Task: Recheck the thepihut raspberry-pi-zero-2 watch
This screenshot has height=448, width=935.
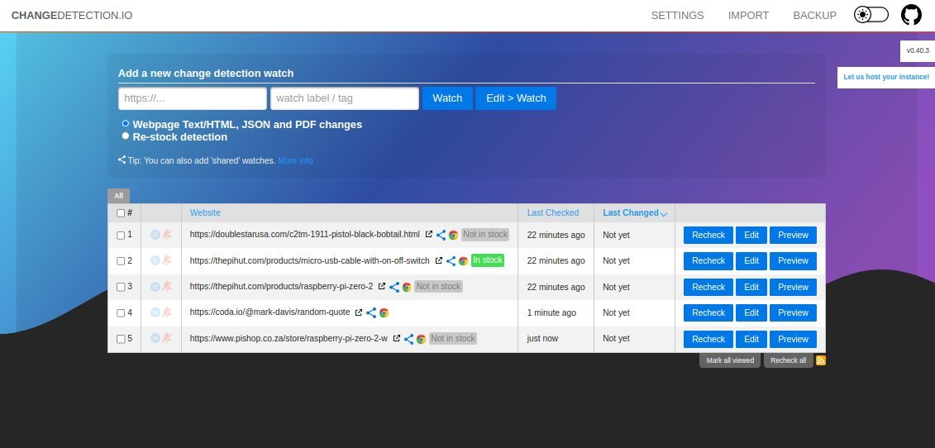Action: [708, 287]
